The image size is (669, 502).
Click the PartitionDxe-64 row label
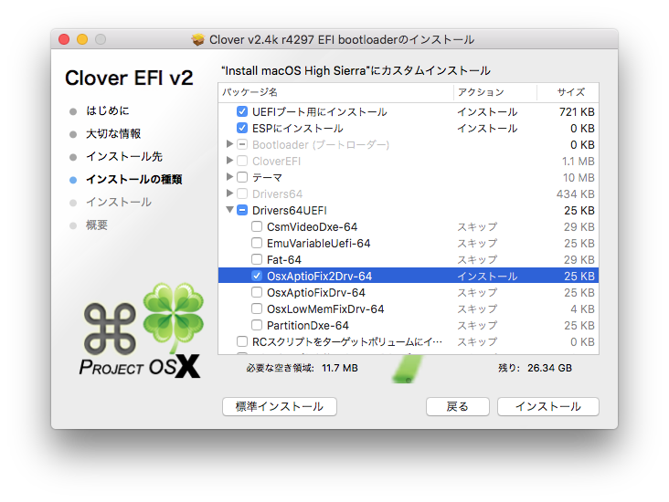point(308,326)
